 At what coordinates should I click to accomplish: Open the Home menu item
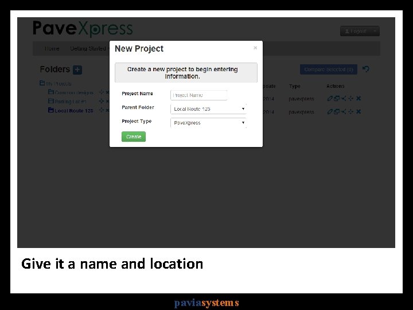coord(52,48)
